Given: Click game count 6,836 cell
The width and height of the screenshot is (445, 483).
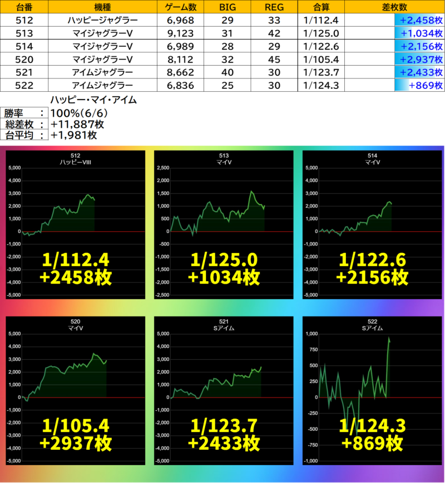Looking at the screenshot, I should (x=180, y=86).
